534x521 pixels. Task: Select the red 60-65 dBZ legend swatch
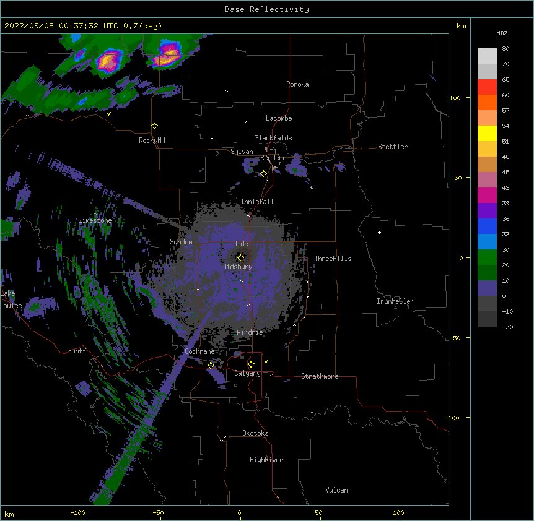pyautogui.click(x=487, y=87)
